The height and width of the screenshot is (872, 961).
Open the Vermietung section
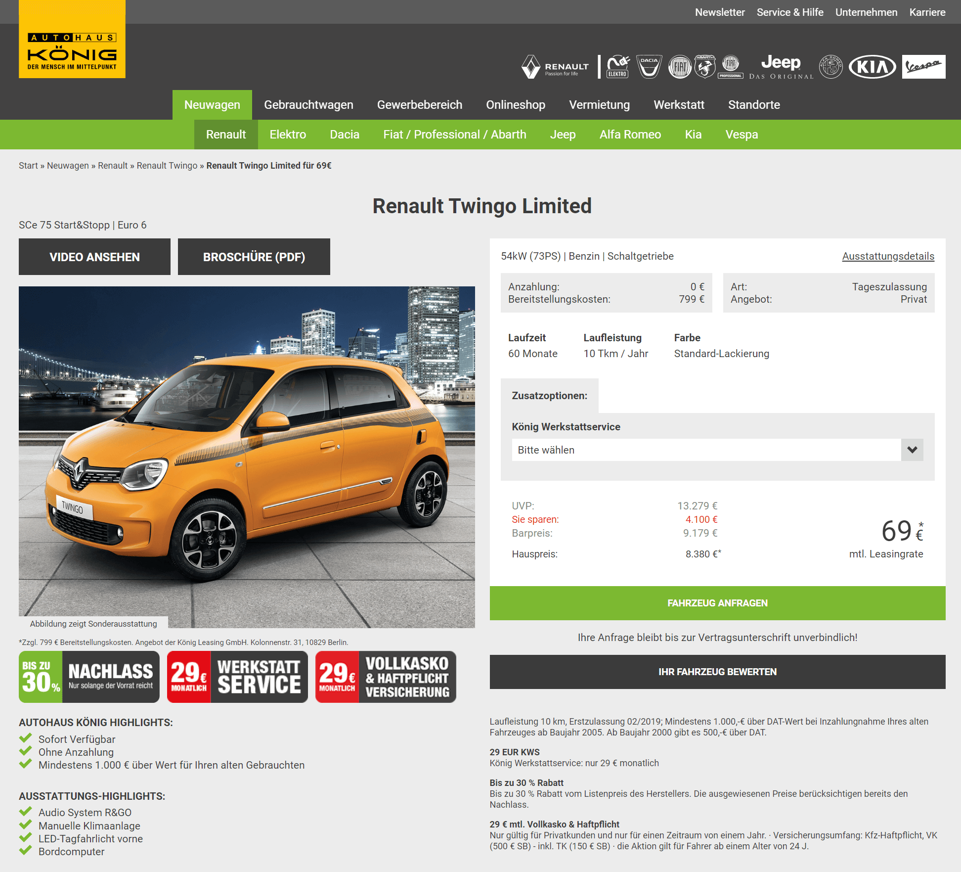[600, 105]
